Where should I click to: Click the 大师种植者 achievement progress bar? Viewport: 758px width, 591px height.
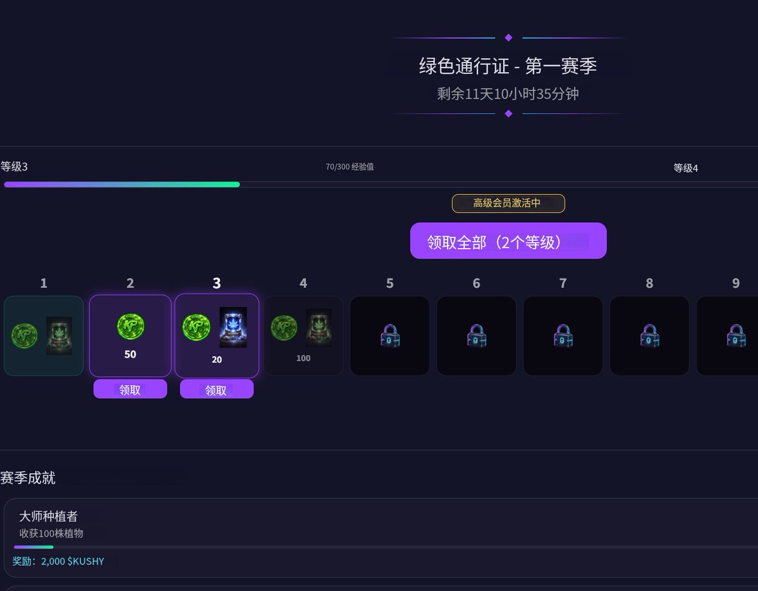tap(386, 547)
